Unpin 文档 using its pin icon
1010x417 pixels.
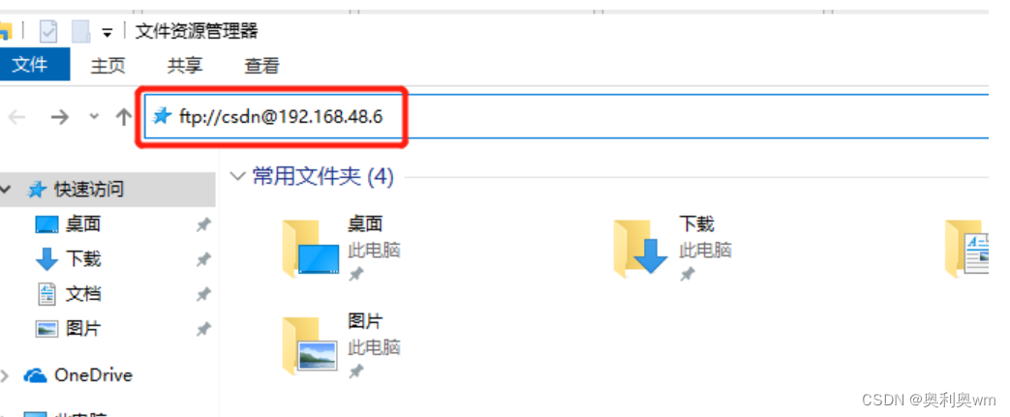pyautogui.click(x=203, y=294)
